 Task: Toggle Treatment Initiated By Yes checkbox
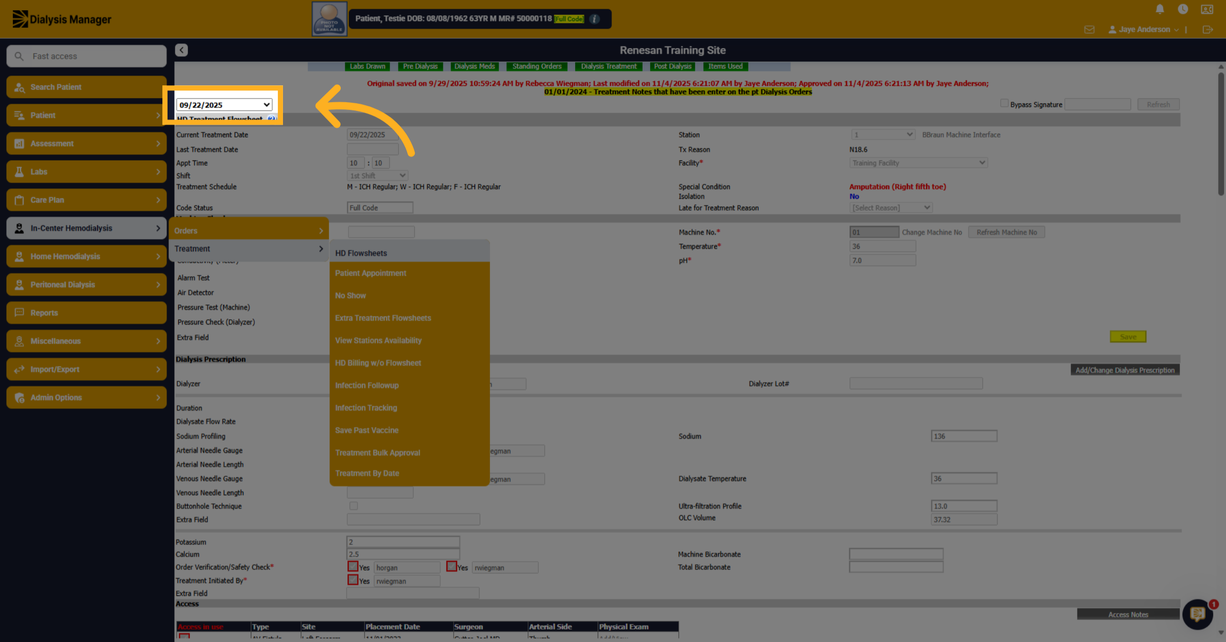(352, 580)
